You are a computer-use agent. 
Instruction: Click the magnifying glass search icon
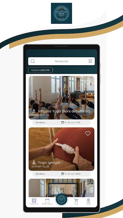click(x=33, y=61)
